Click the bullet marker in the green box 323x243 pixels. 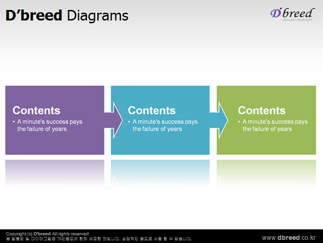tap(240, 122)
